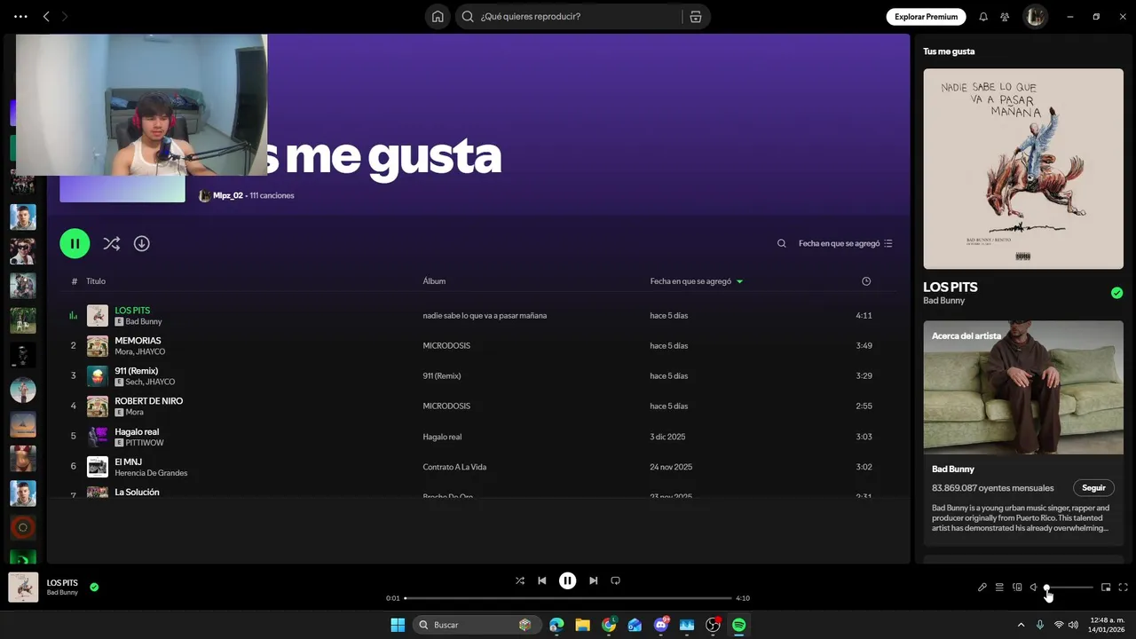Image resolution: width=1136 pixels, height=639 pixels.
Task: Select the El MNJ track title
Action: pos(128,461)
